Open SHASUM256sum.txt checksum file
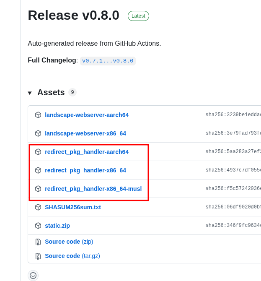 (x=73, y=207)
